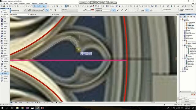
Task: Select the Column tool
Action: point(5,26)
